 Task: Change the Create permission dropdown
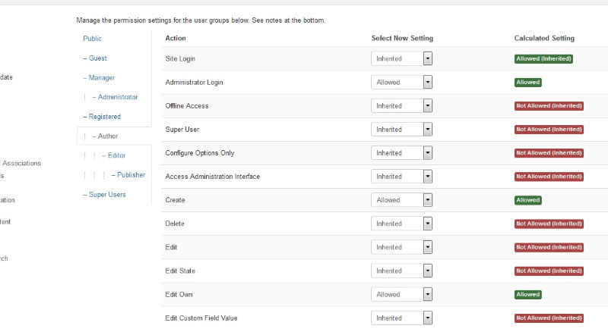[401, 200]
